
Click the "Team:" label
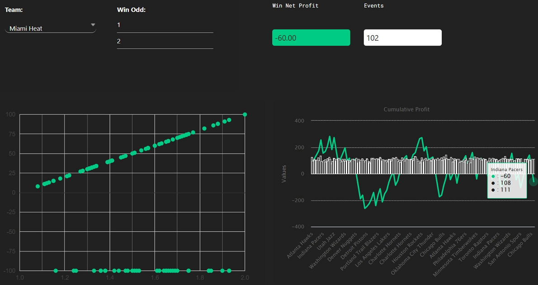[x=14, y=9]
